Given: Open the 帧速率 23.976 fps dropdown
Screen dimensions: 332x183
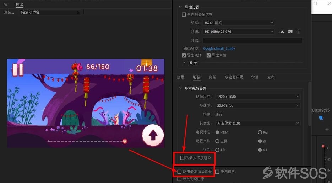Looking at the screenshot, I should click(x=258, y=105).
